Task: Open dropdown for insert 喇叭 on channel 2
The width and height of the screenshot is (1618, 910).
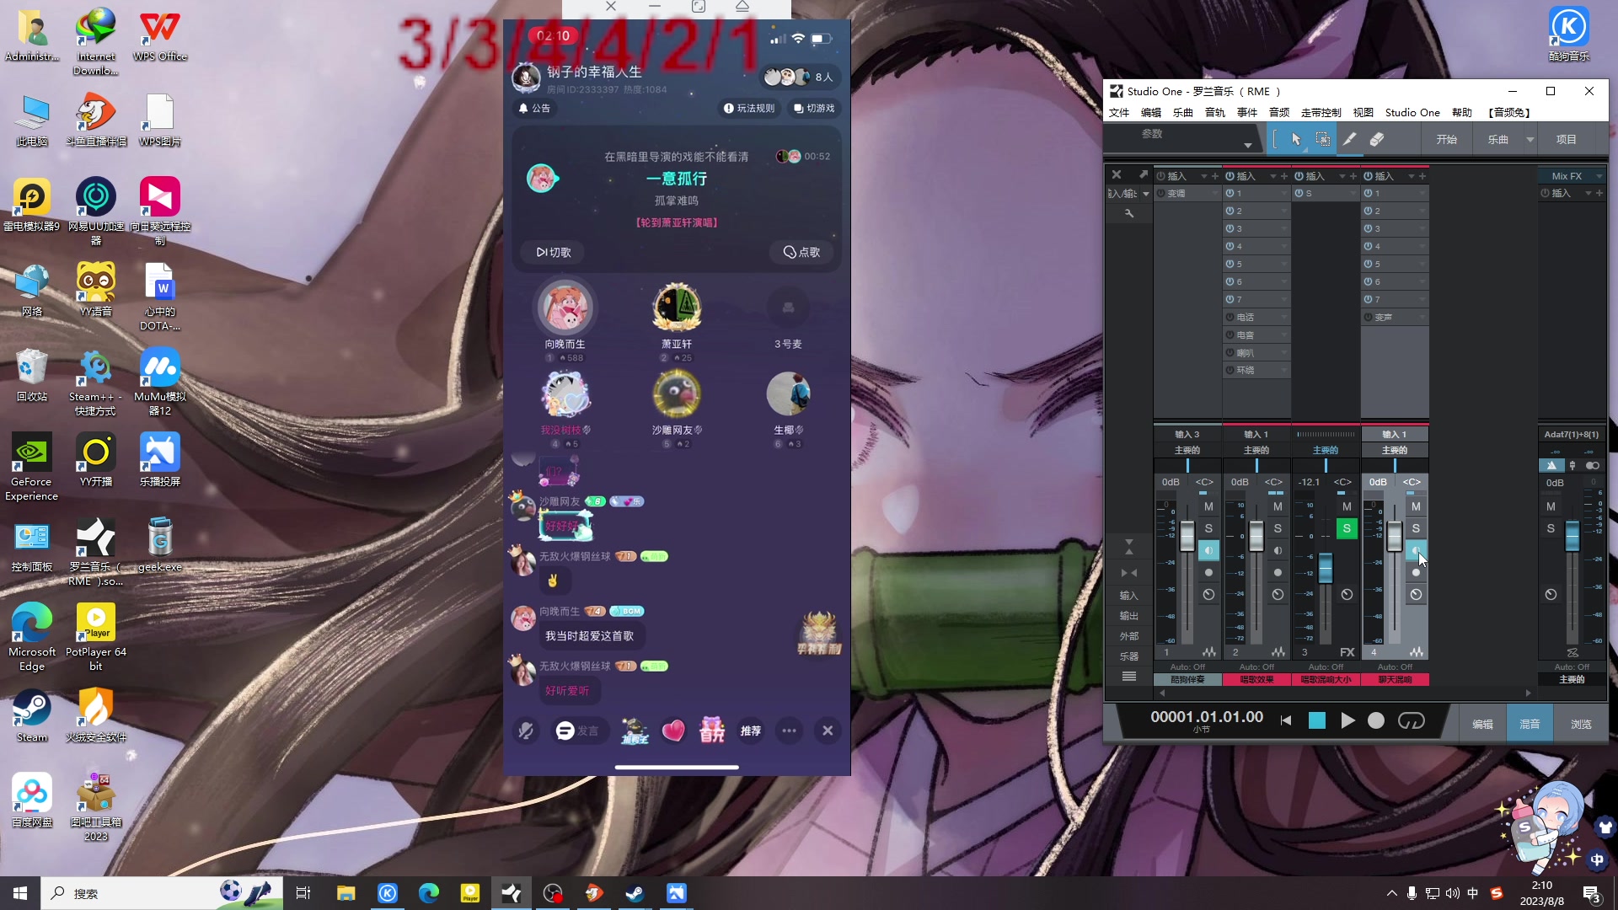Action: pos(1283,352)
